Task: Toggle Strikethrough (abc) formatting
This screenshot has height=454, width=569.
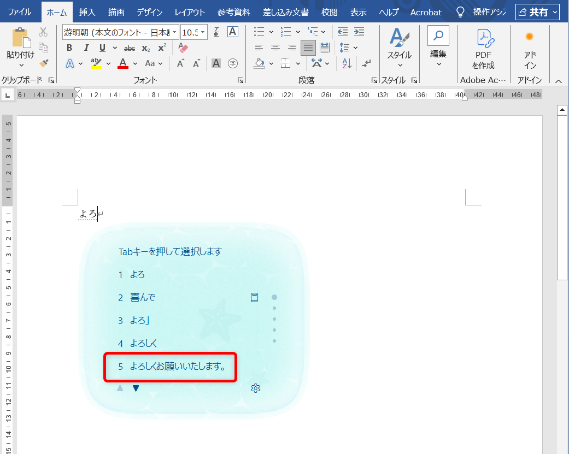Action: pos(130,48)
